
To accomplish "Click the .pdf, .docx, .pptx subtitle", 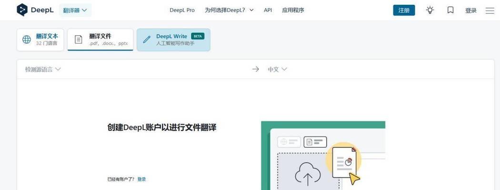I will click(109, 44).
